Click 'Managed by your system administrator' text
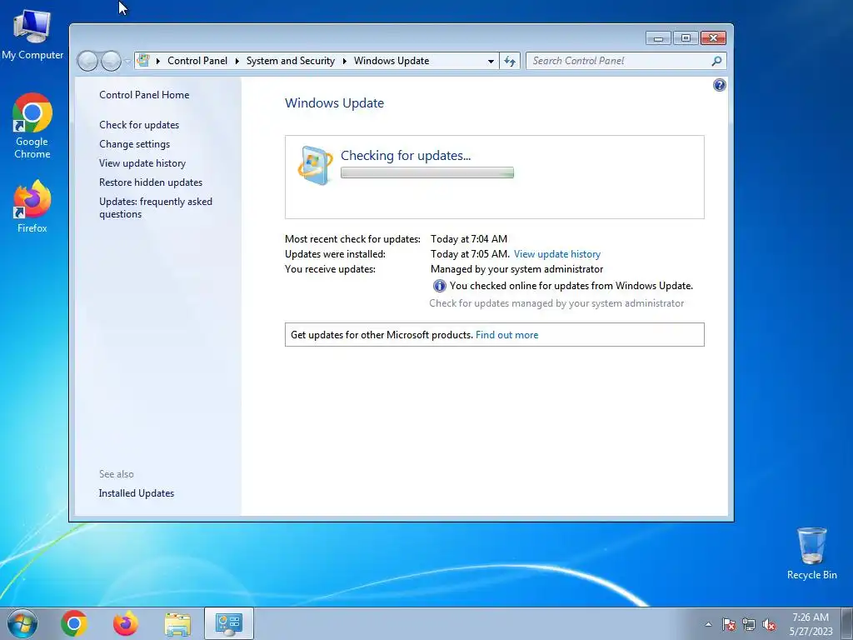Viewport: 853px width, 640px height. pos(516,269)
